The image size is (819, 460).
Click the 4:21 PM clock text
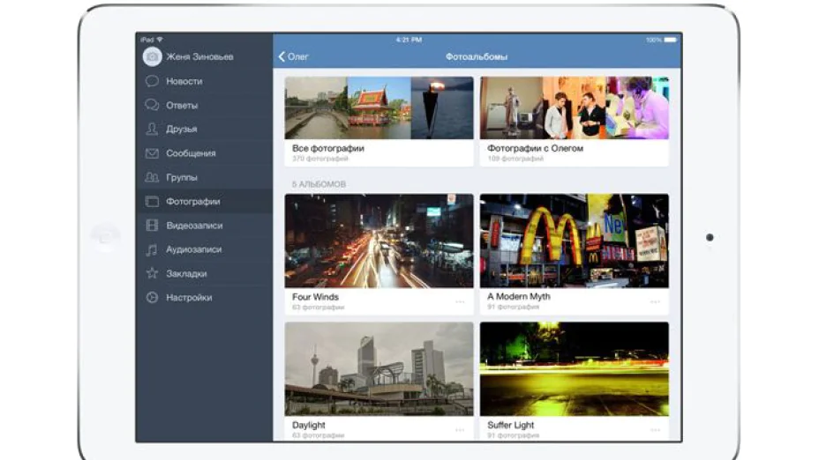(x=409, y=40)
